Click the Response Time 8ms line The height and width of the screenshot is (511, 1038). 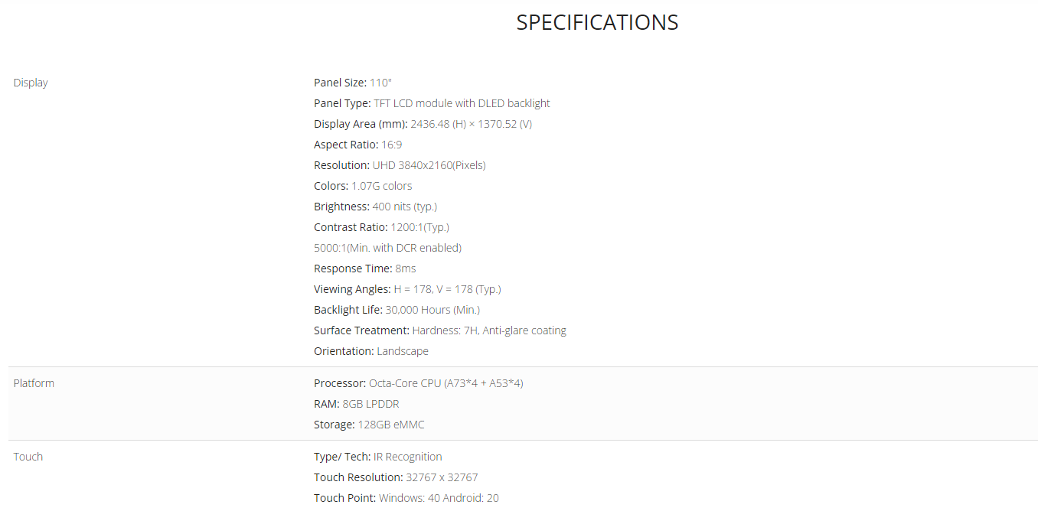(365, 269)
